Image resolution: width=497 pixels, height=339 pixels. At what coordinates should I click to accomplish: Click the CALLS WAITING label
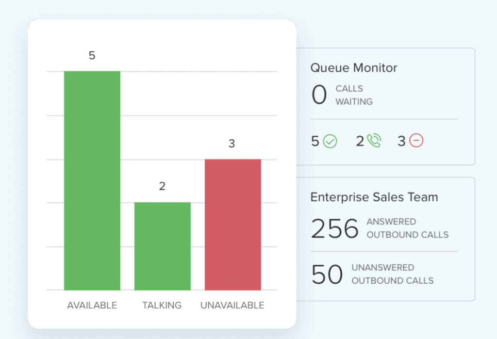pos(354,95)
